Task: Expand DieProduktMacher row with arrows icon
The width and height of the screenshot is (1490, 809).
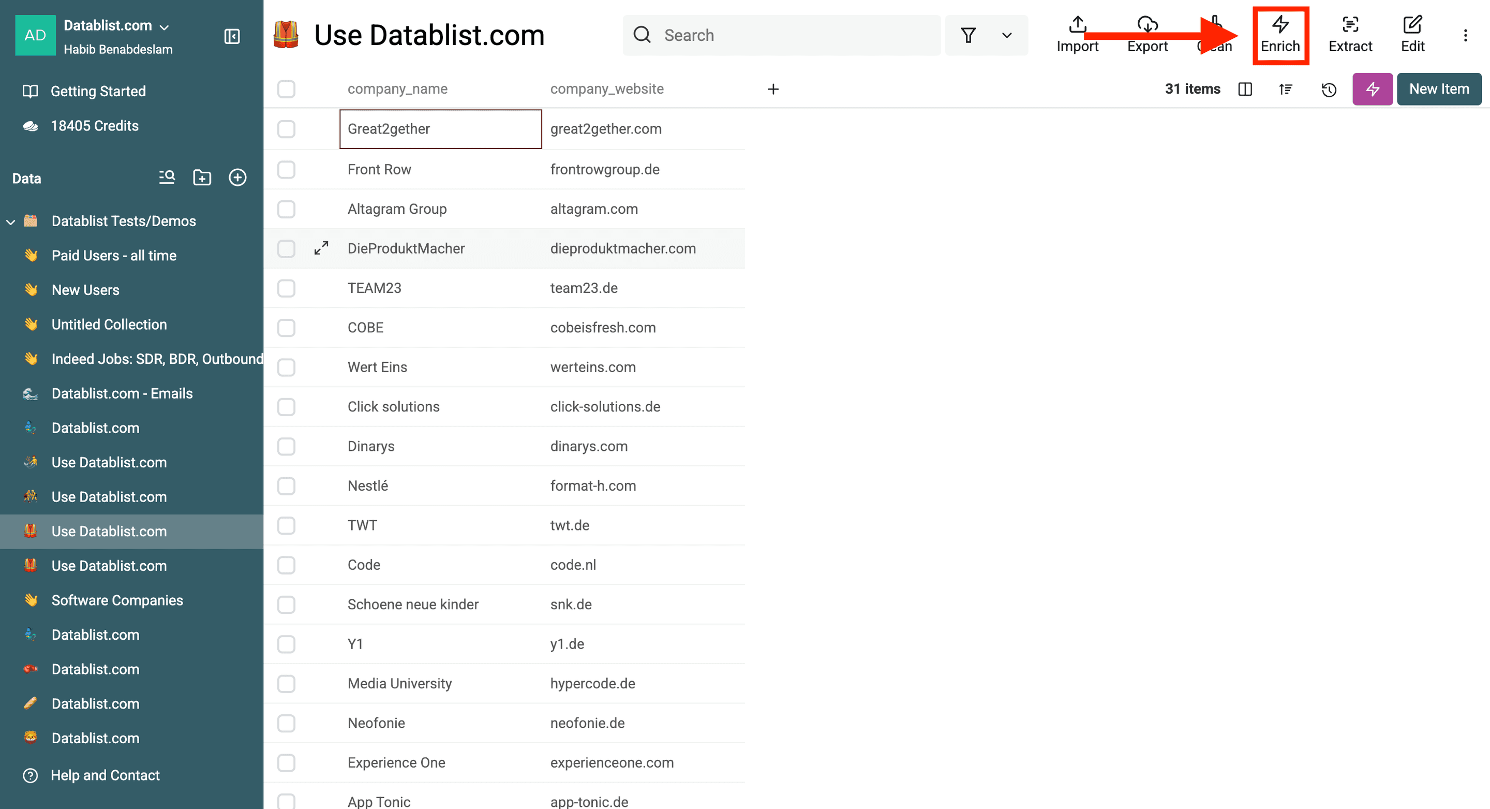Action: coord(321,248)
